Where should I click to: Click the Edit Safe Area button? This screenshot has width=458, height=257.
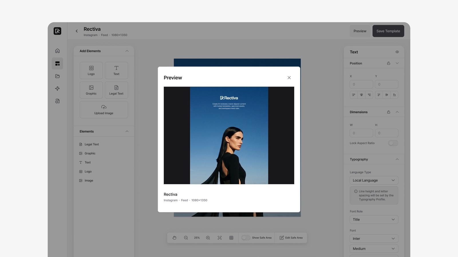291,238
